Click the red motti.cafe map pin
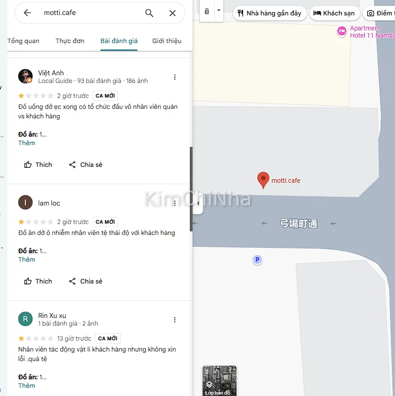Image resolution: width=395 pixels, height=396 pixels. [x=263, y=180]
